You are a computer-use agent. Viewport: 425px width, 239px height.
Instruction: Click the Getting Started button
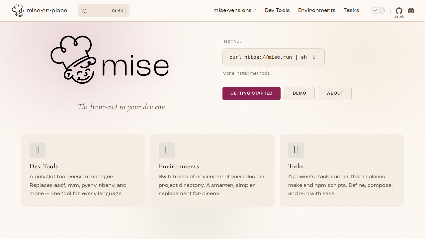251,93
